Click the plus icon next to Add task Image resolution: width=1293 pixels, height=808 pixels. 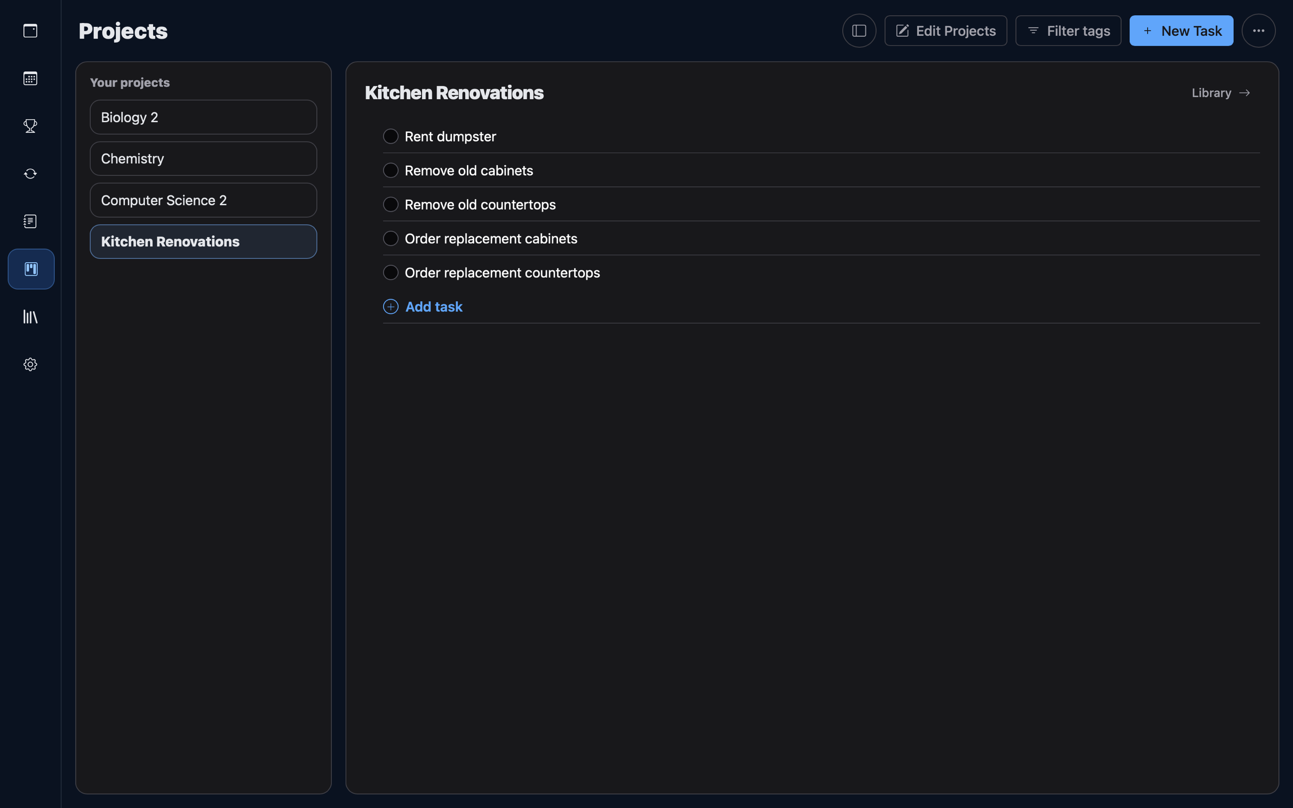click(391, 307)
